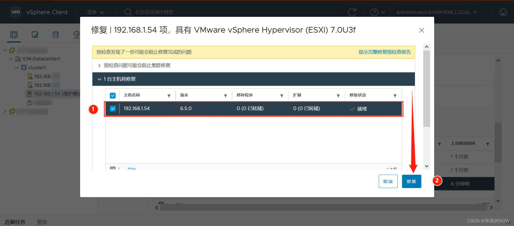514x226 pixels.
Task: Filter the 版本 column
Action: [226, 96]
